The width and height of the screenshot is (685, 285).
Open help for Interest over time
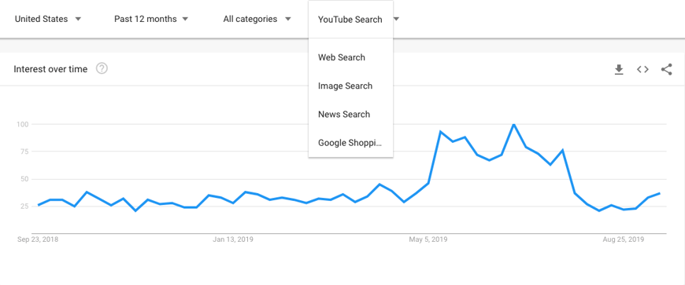pos(102,68)
